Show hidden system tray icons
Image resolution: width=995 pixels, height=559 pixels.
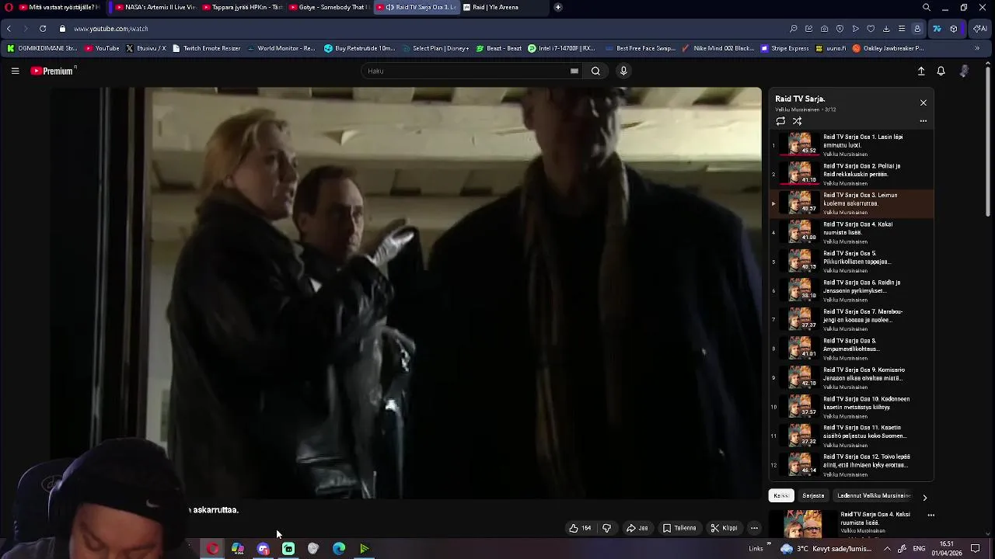tap(887, 549)
